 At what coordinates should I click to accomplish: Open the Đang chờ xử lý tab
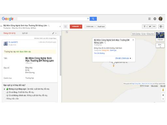click(9, 33)
